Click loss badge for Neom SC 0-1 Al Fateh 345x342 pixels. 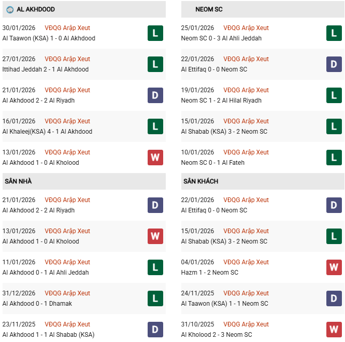334,158
